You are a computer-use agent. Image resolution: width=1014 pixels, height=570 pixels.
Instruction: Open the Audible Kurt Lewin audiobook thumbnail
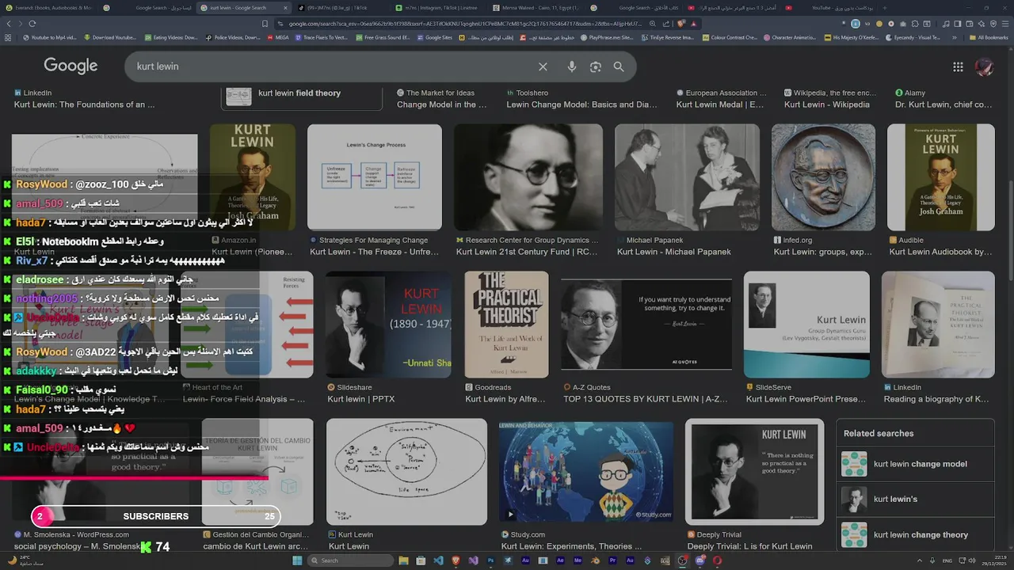pos(940,177)
